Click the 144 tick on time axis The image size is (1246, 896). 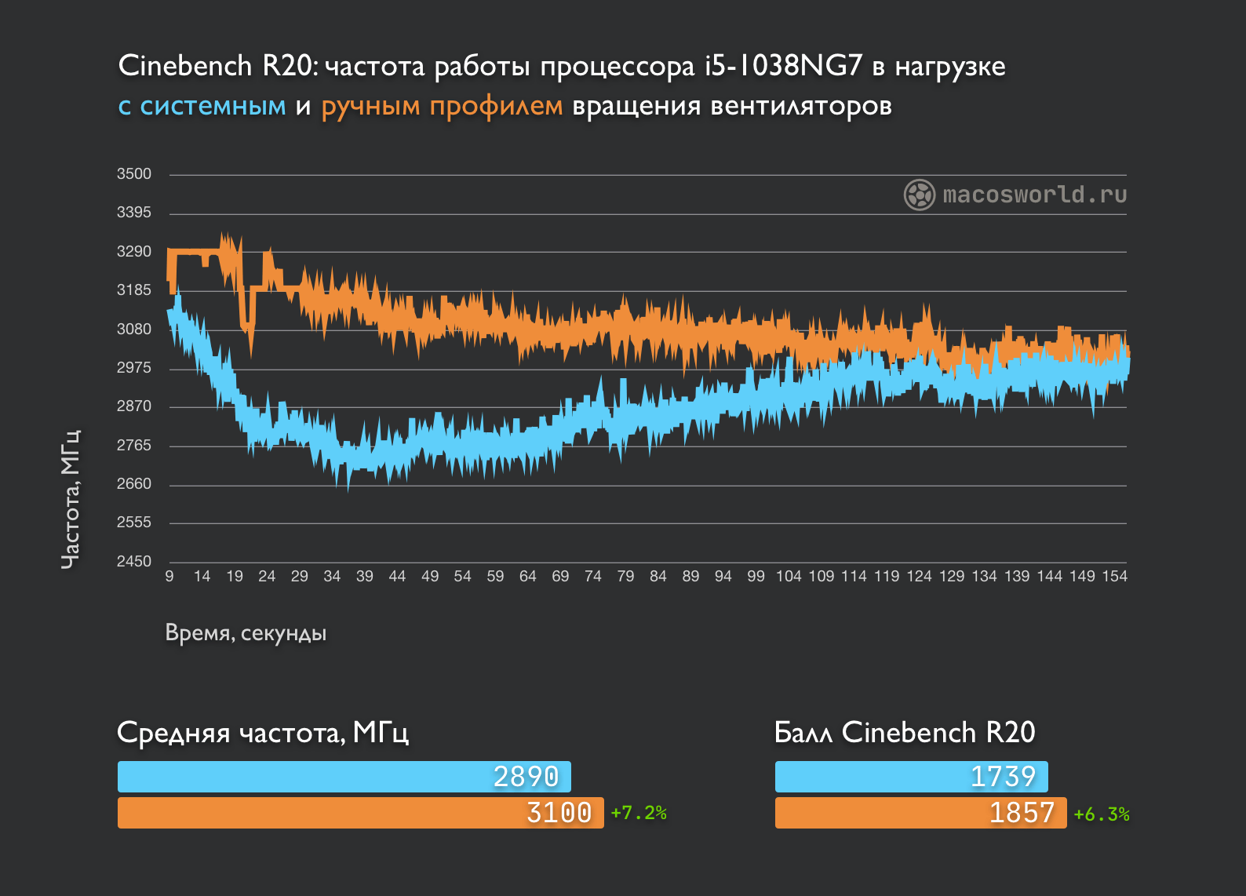pos(1049,577)
